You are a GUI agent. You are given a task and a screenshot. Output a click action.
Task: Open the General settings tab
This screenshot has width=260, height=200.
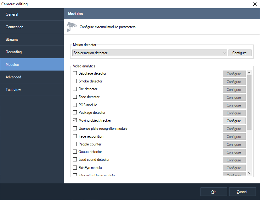pos(32,14)
